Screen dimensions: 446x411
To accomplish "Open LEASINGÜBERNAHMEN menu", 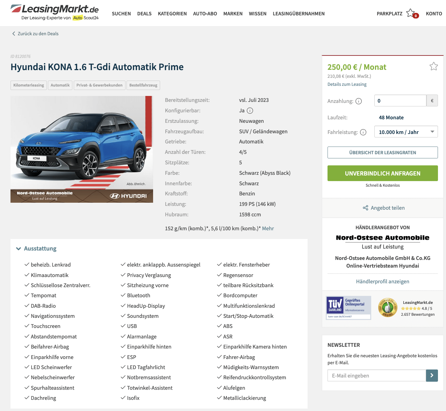I will point(299,14).
